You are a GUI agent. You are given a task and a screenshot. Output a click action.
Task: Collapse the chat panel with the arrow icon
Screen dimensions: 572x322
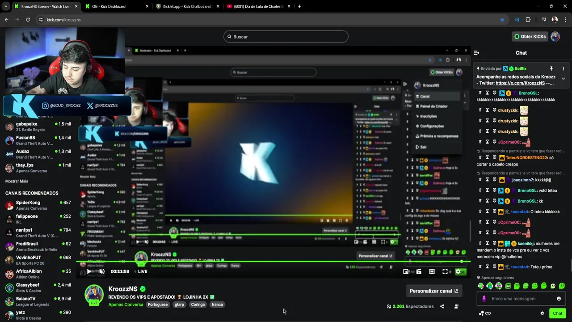pyautogui.click(x=476, y=53)
